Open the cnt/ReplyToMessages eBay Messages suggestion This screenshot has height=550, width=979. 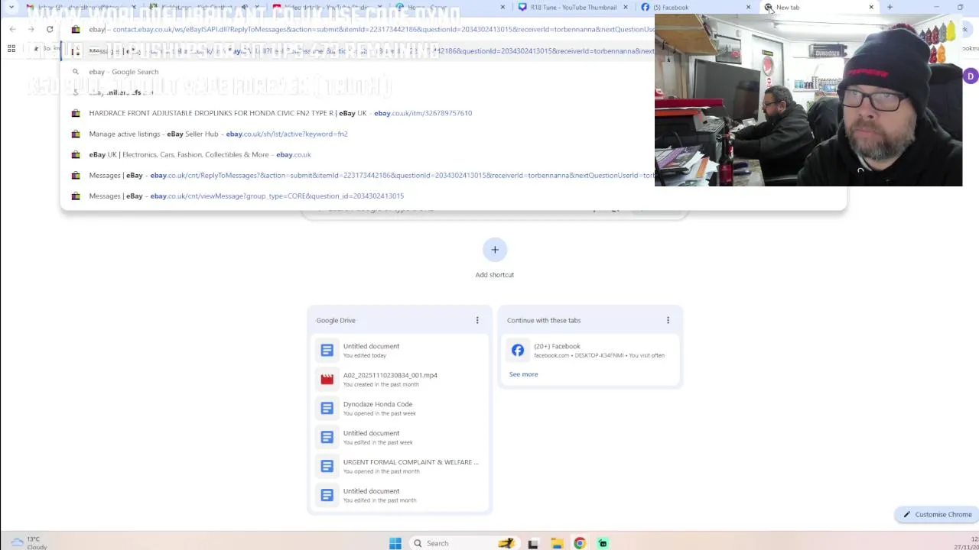point(453,175)
